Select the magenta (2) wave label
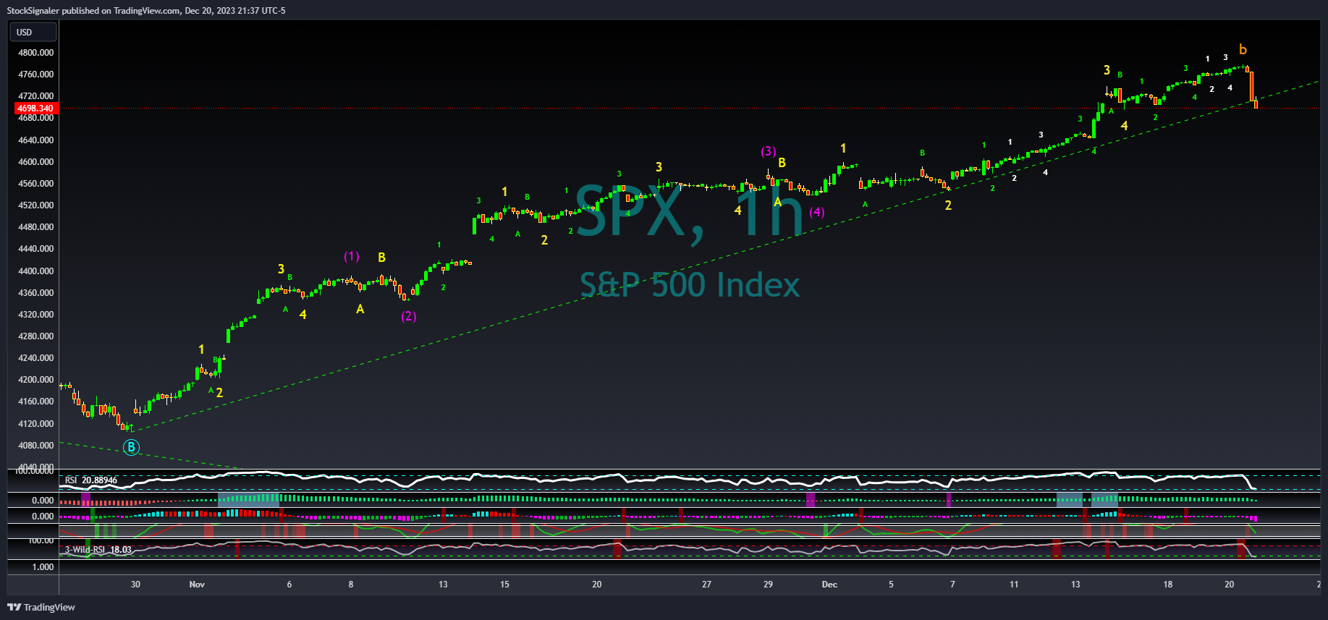 (409, 316)
